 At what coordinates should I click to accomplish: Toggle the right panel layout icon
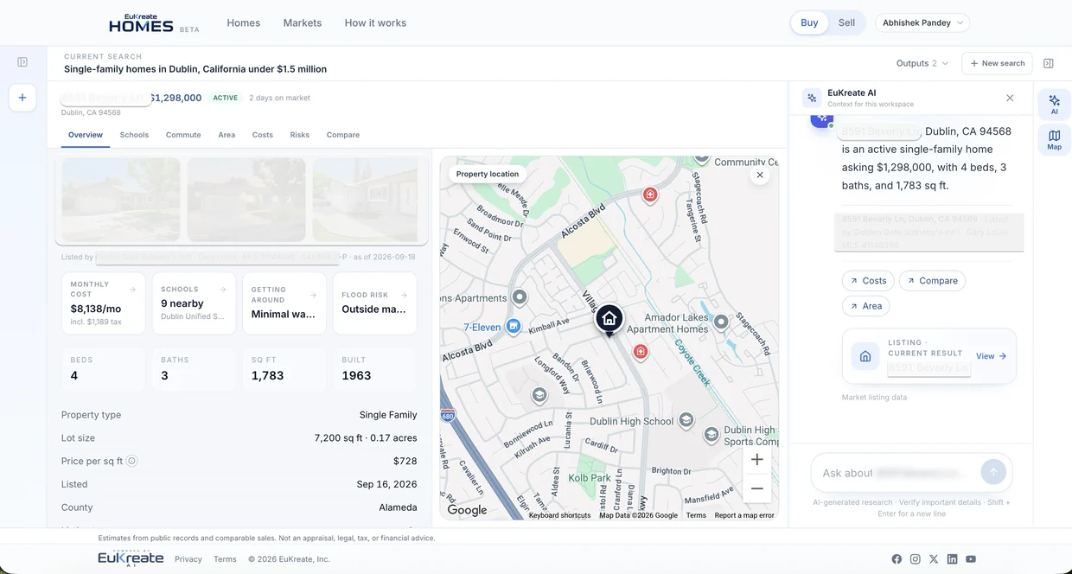point(1049,63)
